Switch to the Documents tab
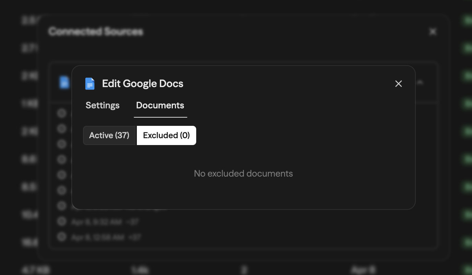The height and width of the screenshot is (275, 472). (x=160, y=105)
